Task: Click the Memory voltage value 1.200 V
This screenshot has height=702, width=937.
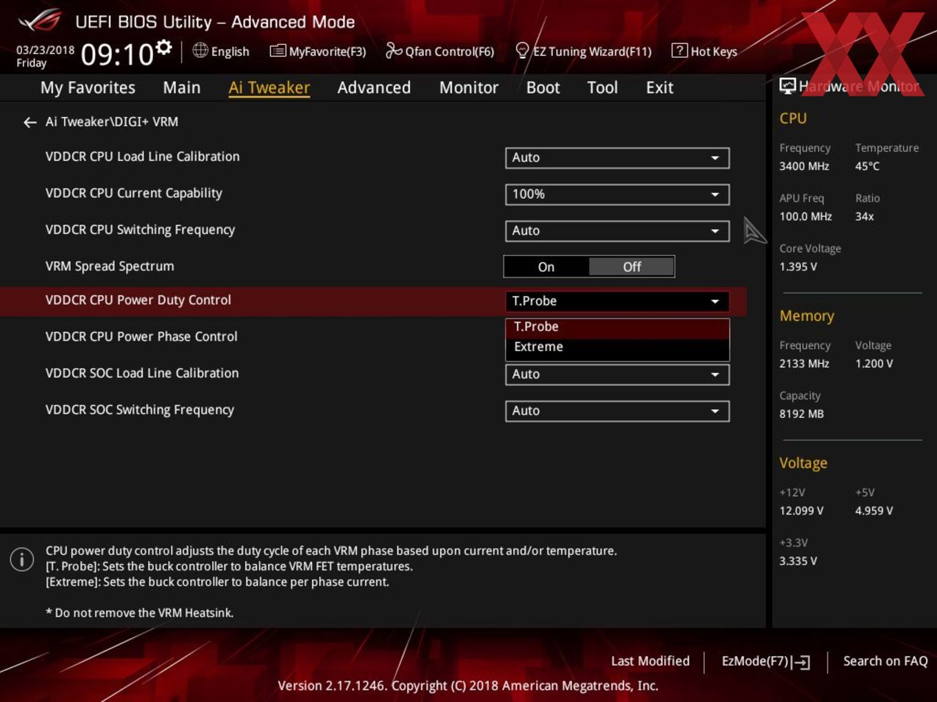Action: [874, 363]
